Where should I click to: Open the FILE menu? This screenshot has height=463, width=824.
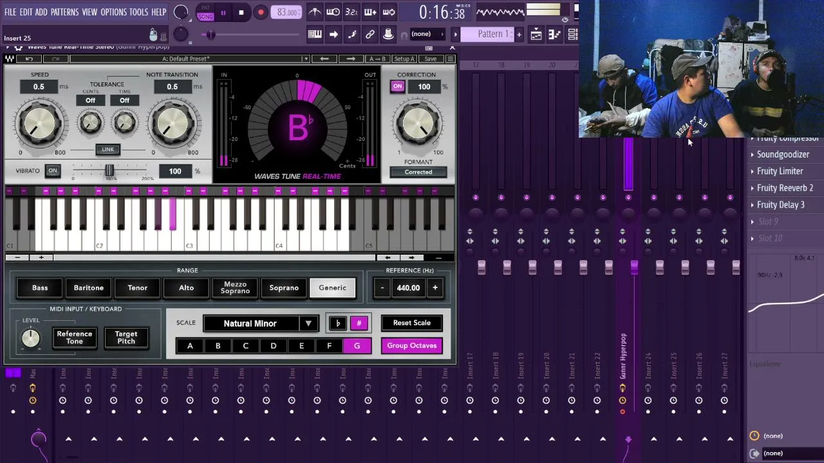pyautogui.click(x=10, y=12)
